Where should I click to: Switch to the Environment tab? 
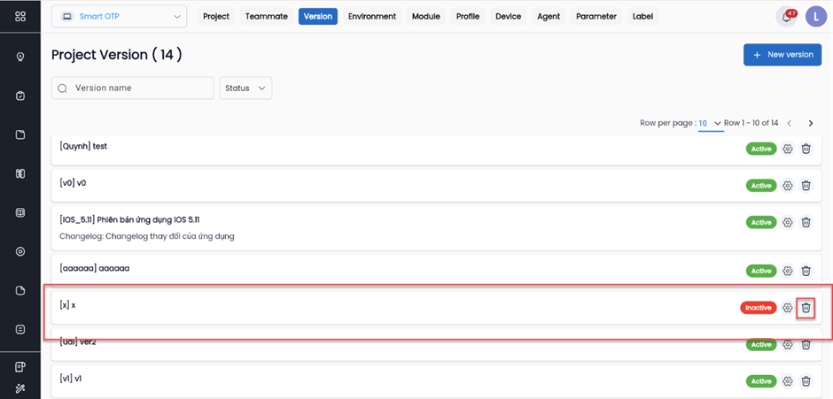coord(371,17)
